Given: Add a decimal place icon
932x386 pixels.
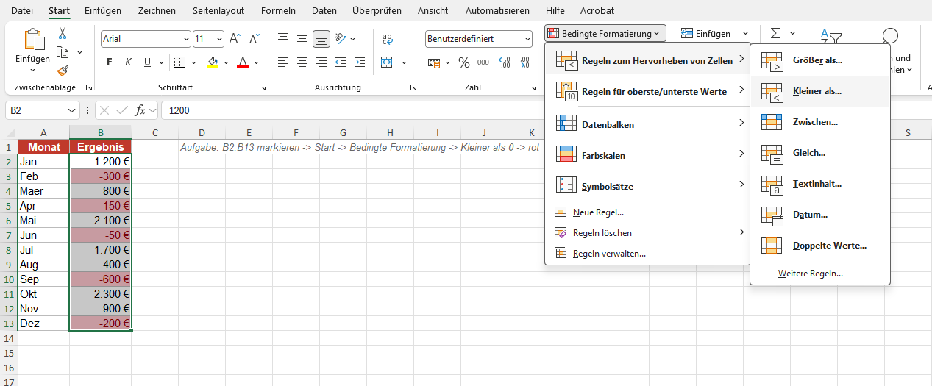Looking at the screenshot, I should point(505,62).
